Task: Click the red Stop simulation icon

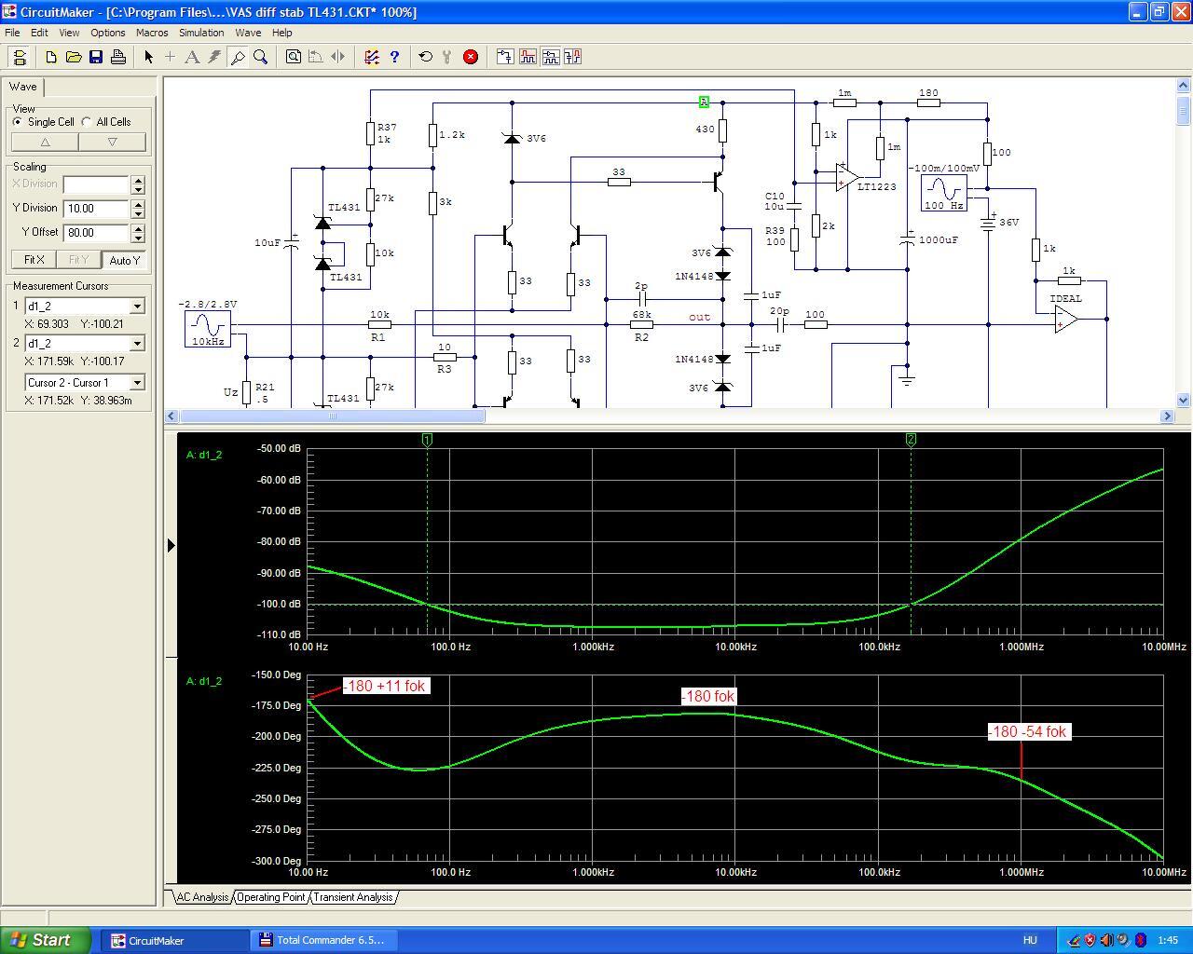Action: pyautogui.click(x=471, y=57)
